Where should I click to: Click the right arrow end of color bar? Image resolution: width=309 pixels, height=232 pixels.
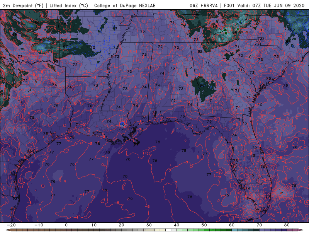[301, 230]
